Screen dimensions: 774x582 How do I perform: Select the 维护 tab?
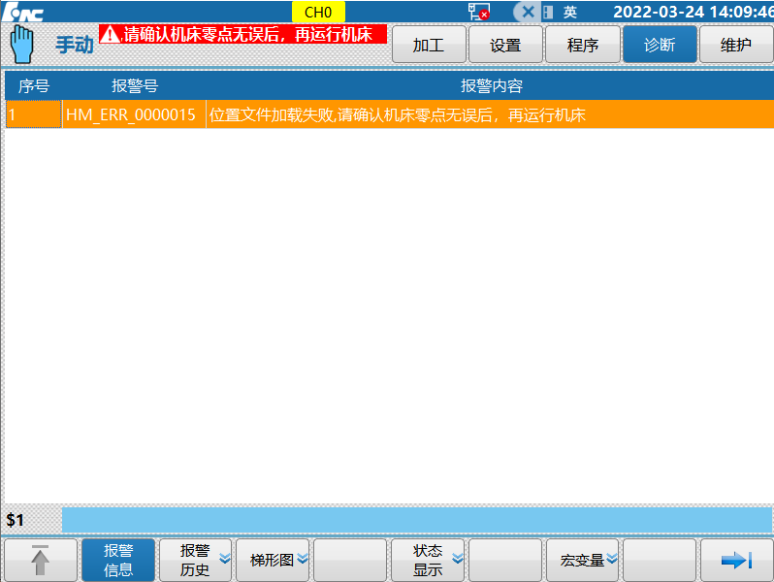click(736, 45)
